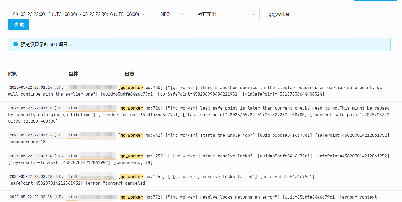Click highlighted gc_worker in the go:772 row
The width and height of the screenshot is (402, 202).
click(x=131, y=197)
